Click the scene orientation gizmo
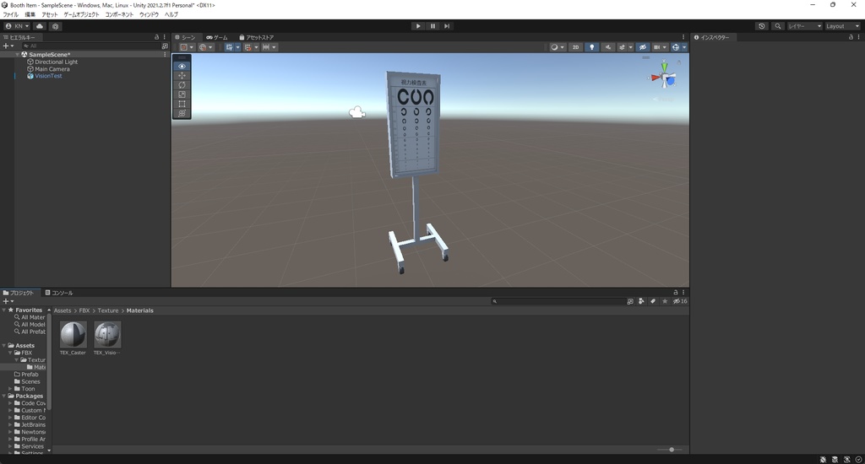Screen dimensions: 865x464 tap(664, 77)
